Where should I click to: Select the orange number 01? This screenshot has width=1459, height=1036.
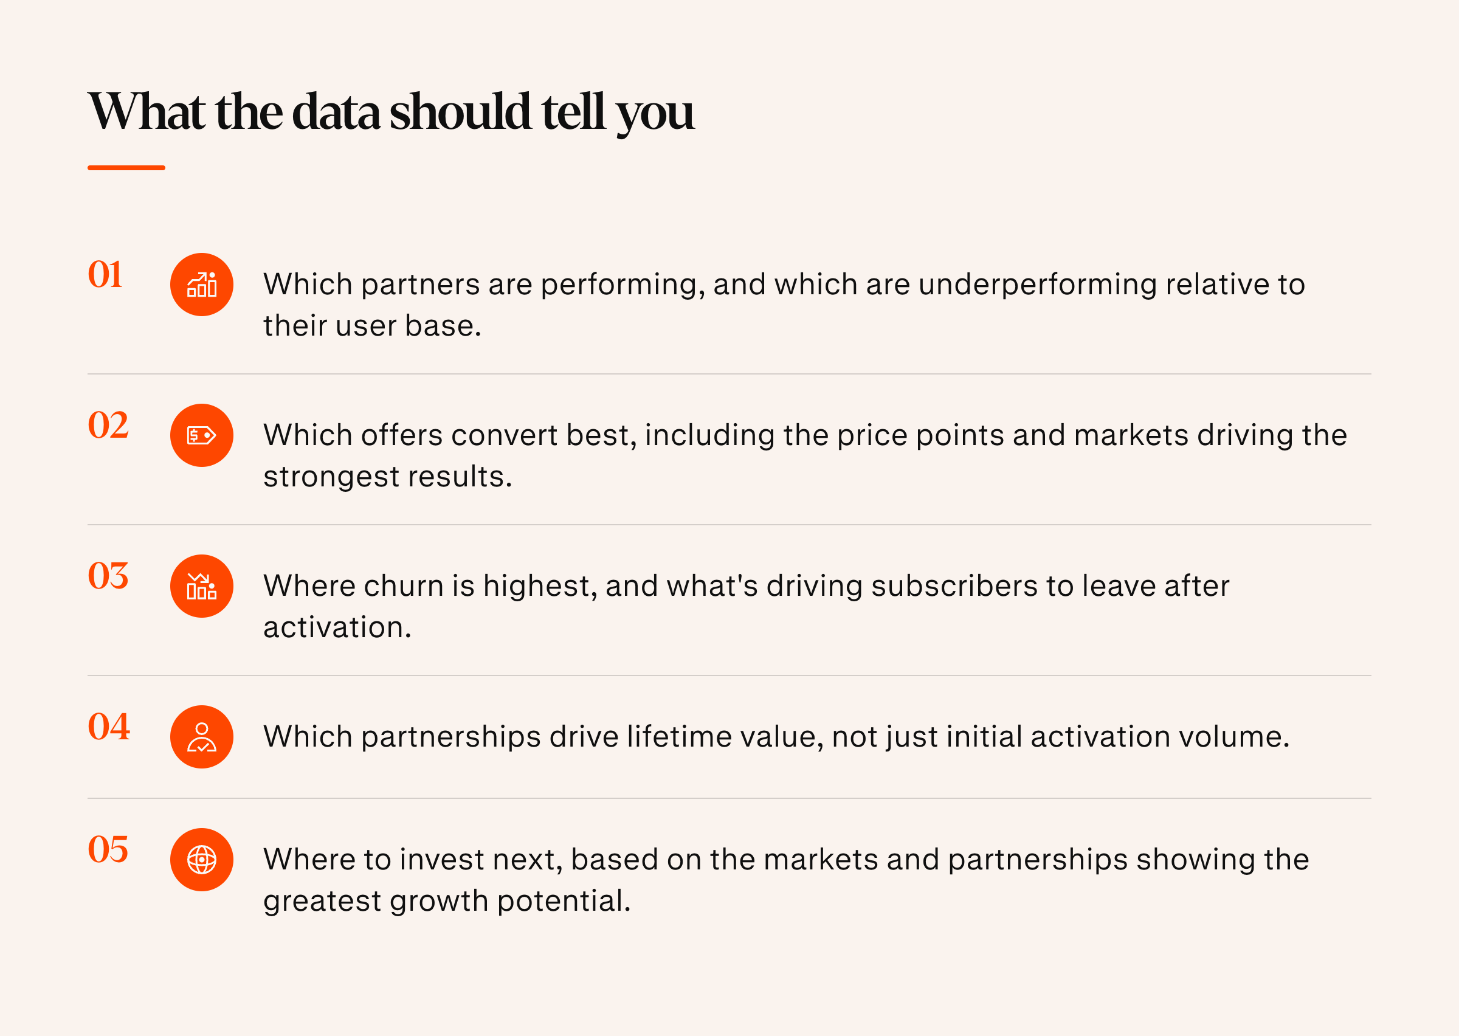pos(105,274)
